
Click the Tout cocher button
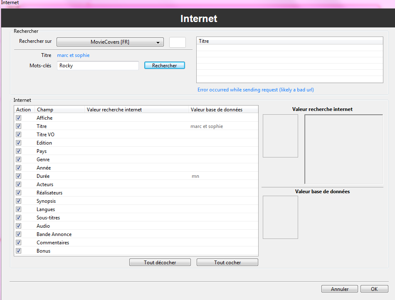[227, 263]
